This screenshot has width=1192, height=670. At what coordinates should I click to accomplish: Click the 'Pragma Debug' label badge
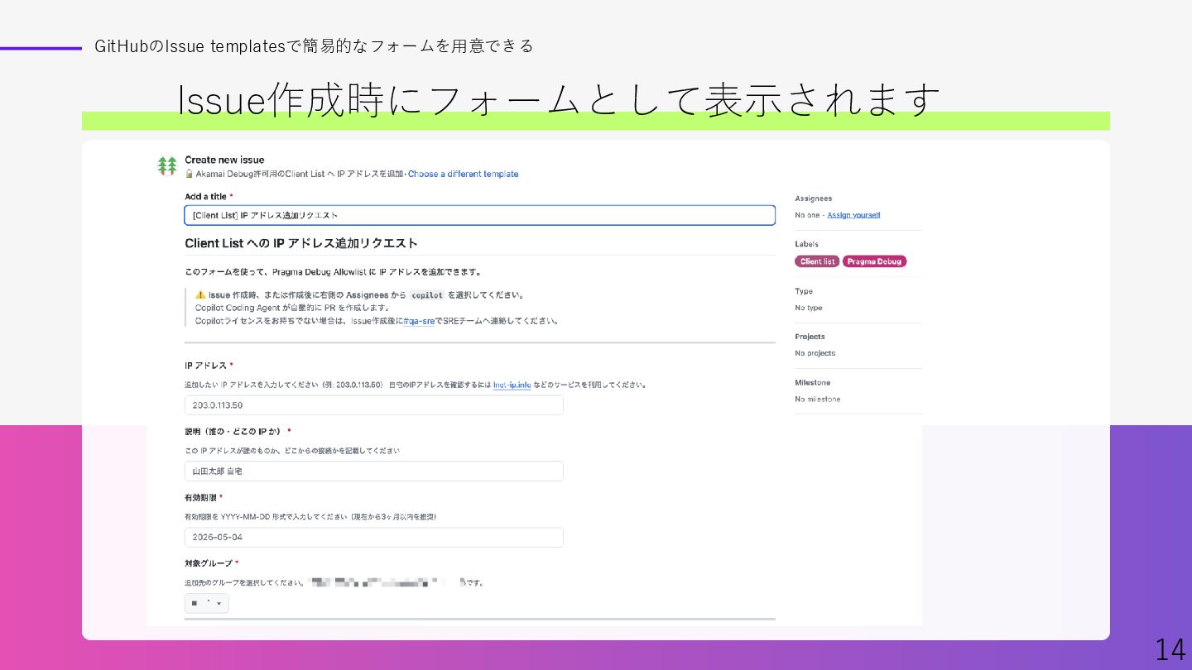click(x=875, y=261)
